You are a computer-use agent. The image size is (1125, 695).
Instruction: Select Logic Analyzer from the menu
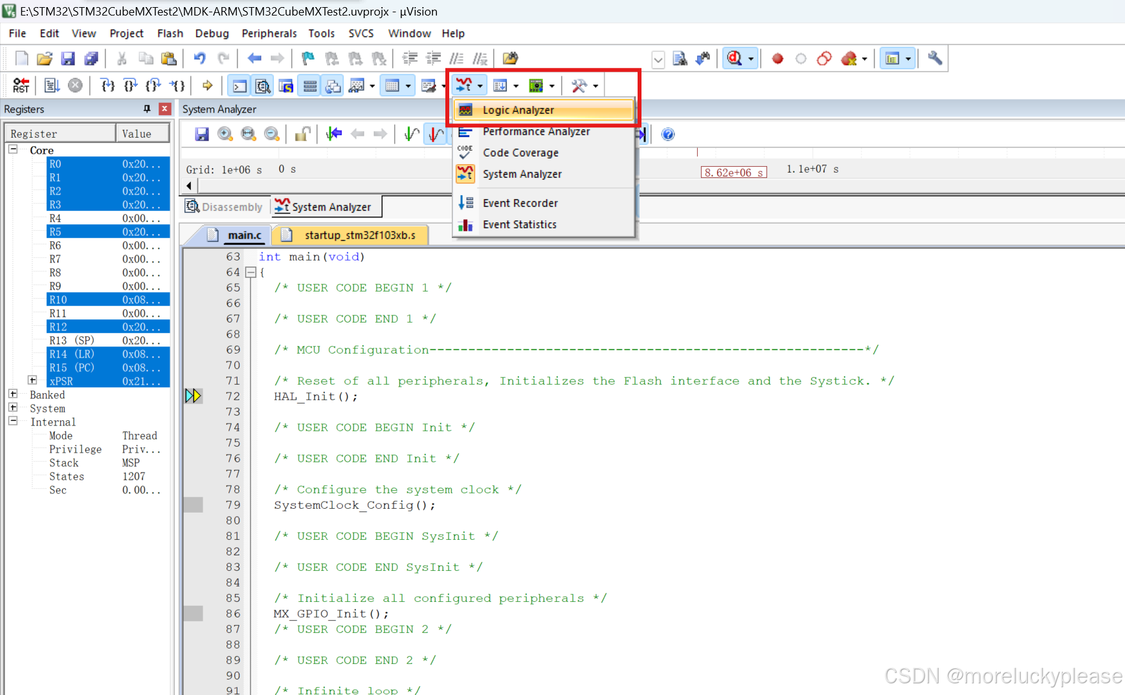543,110
